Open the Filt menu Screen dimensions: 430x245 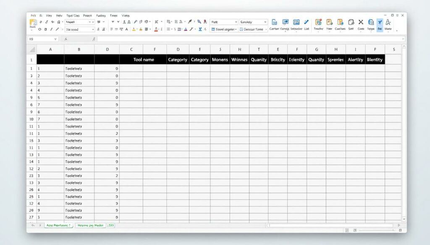pos(33,15)
